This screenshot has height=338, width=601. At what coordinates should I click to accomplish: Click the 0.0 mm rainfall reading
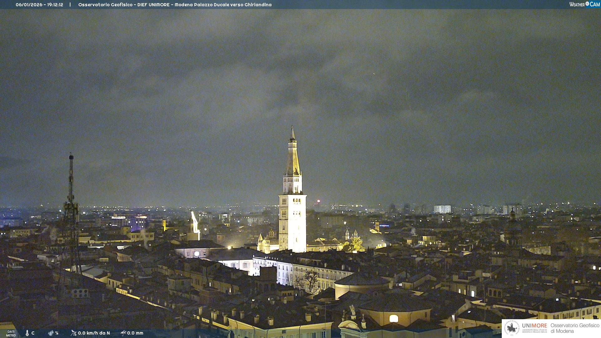click(x=135, y=333)
